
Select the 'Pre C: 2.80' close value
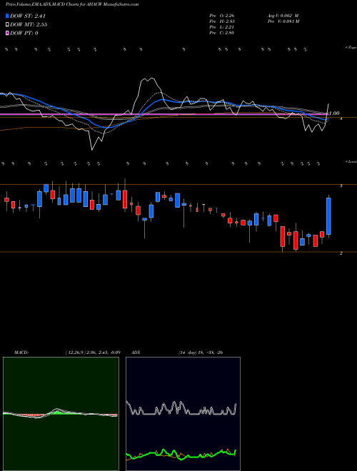point(222,33)
